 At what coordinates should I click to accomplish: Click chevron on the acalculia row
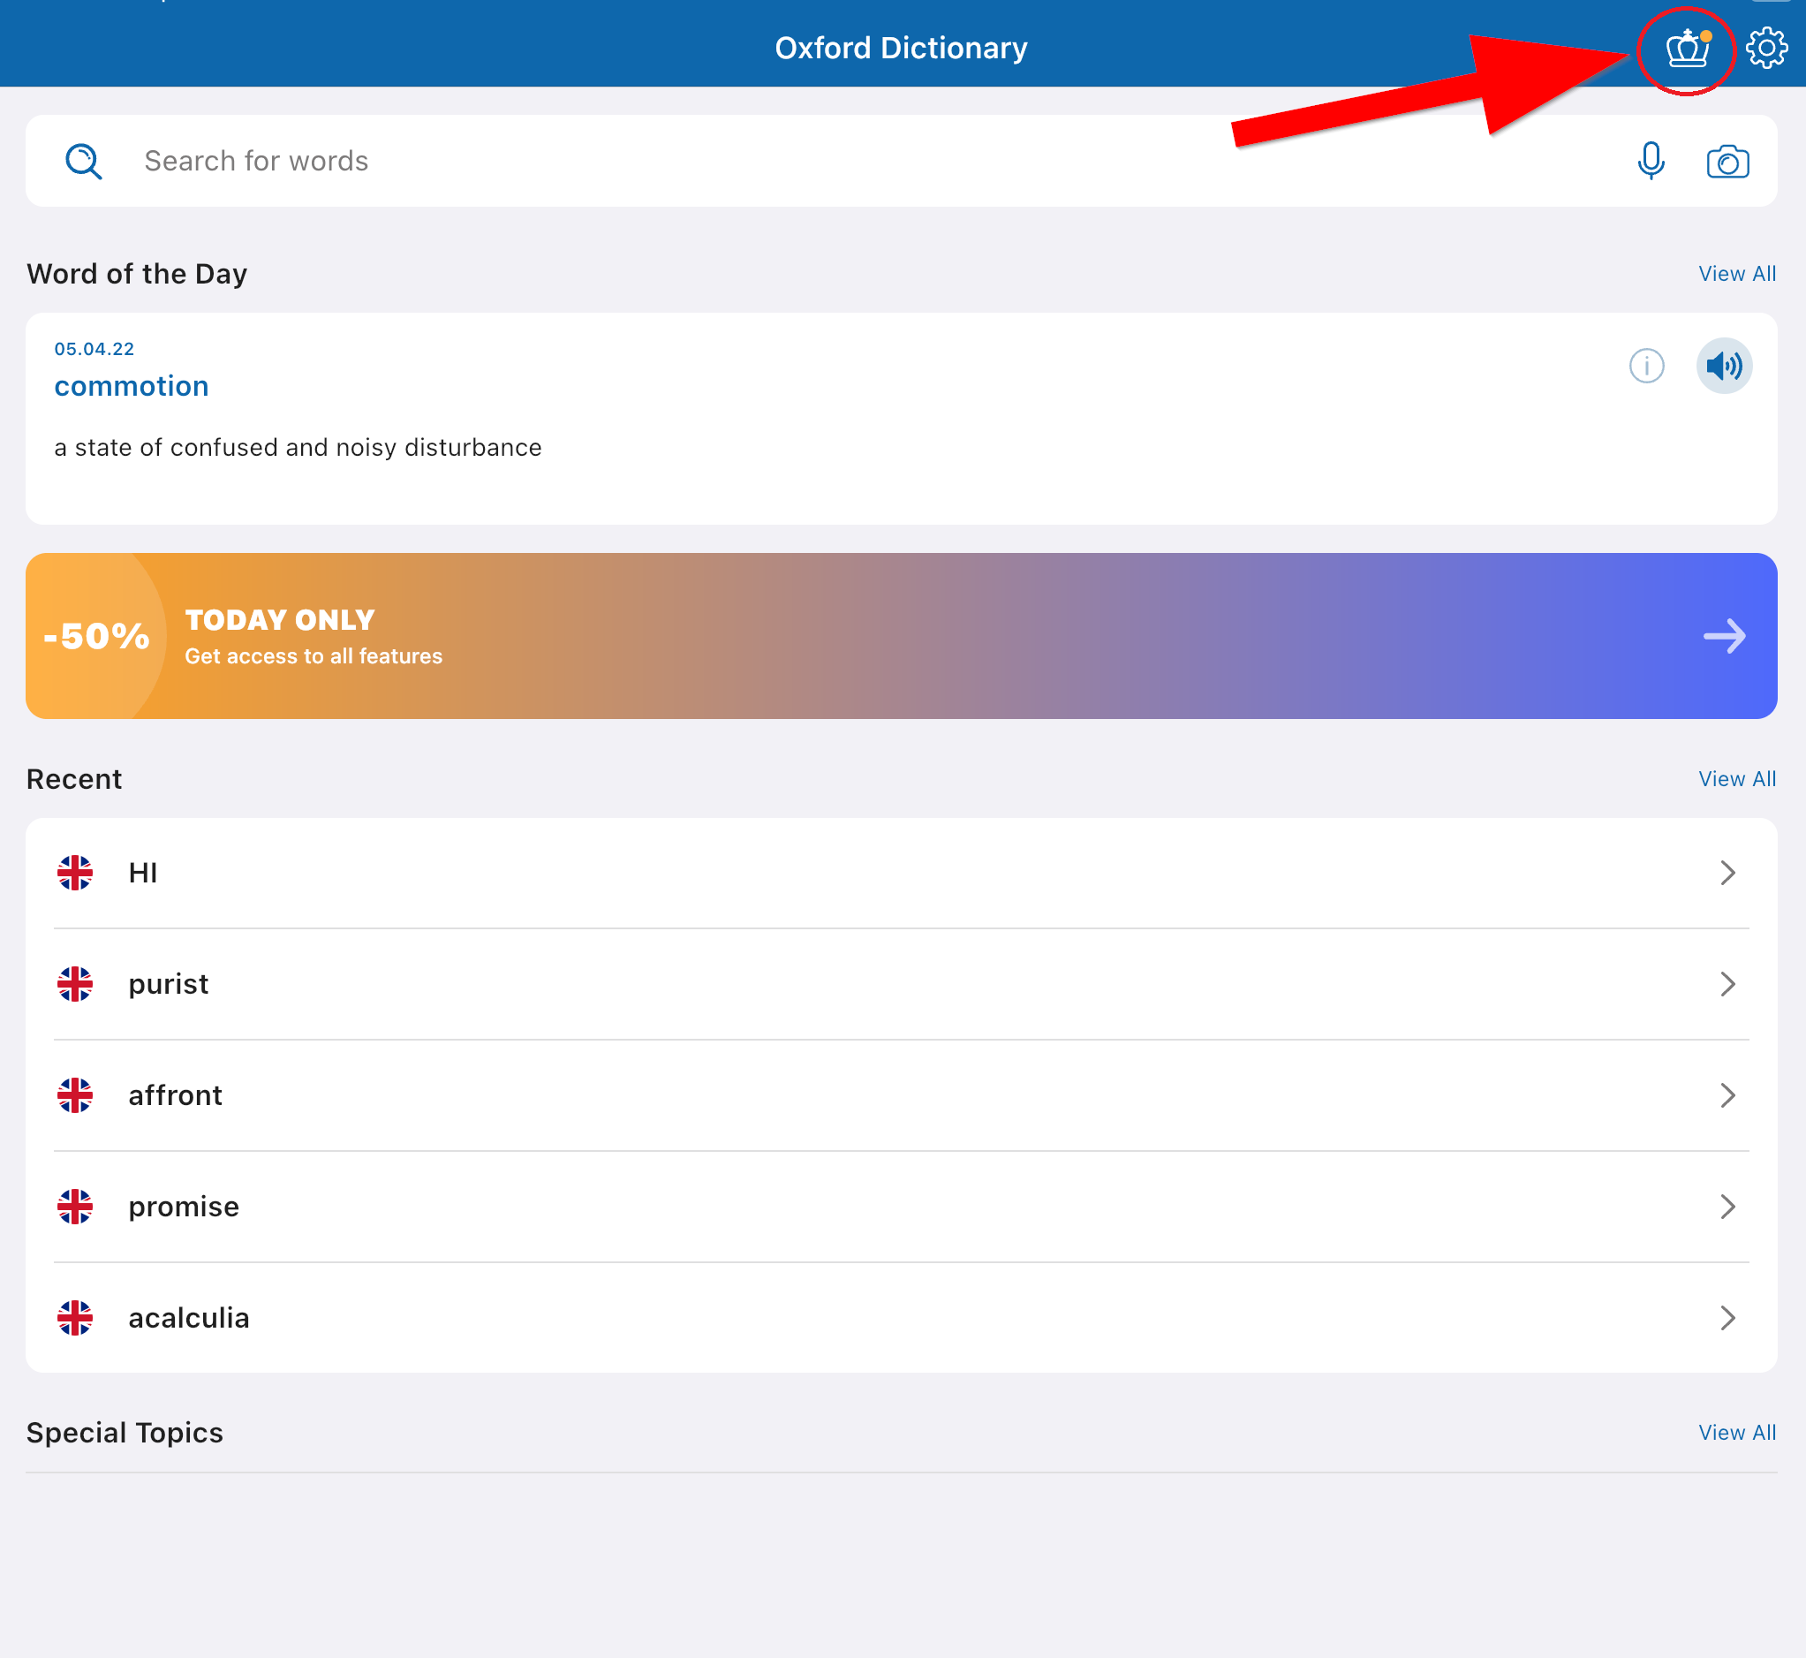pyautogui.click(x=1727, y=1318)
